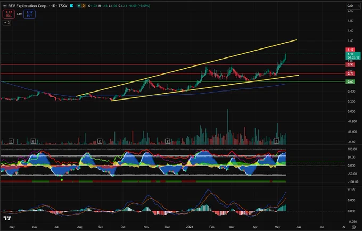The image size is (362, 231).
Task: Click the 0.400 price scale label
Action: click(351, 92)
